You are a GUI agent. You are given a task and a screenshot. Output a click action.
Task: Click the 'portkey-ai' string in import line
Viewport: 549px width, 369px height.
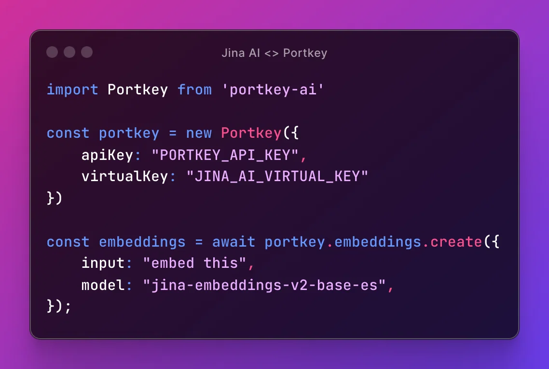click(x=273, y=90)
